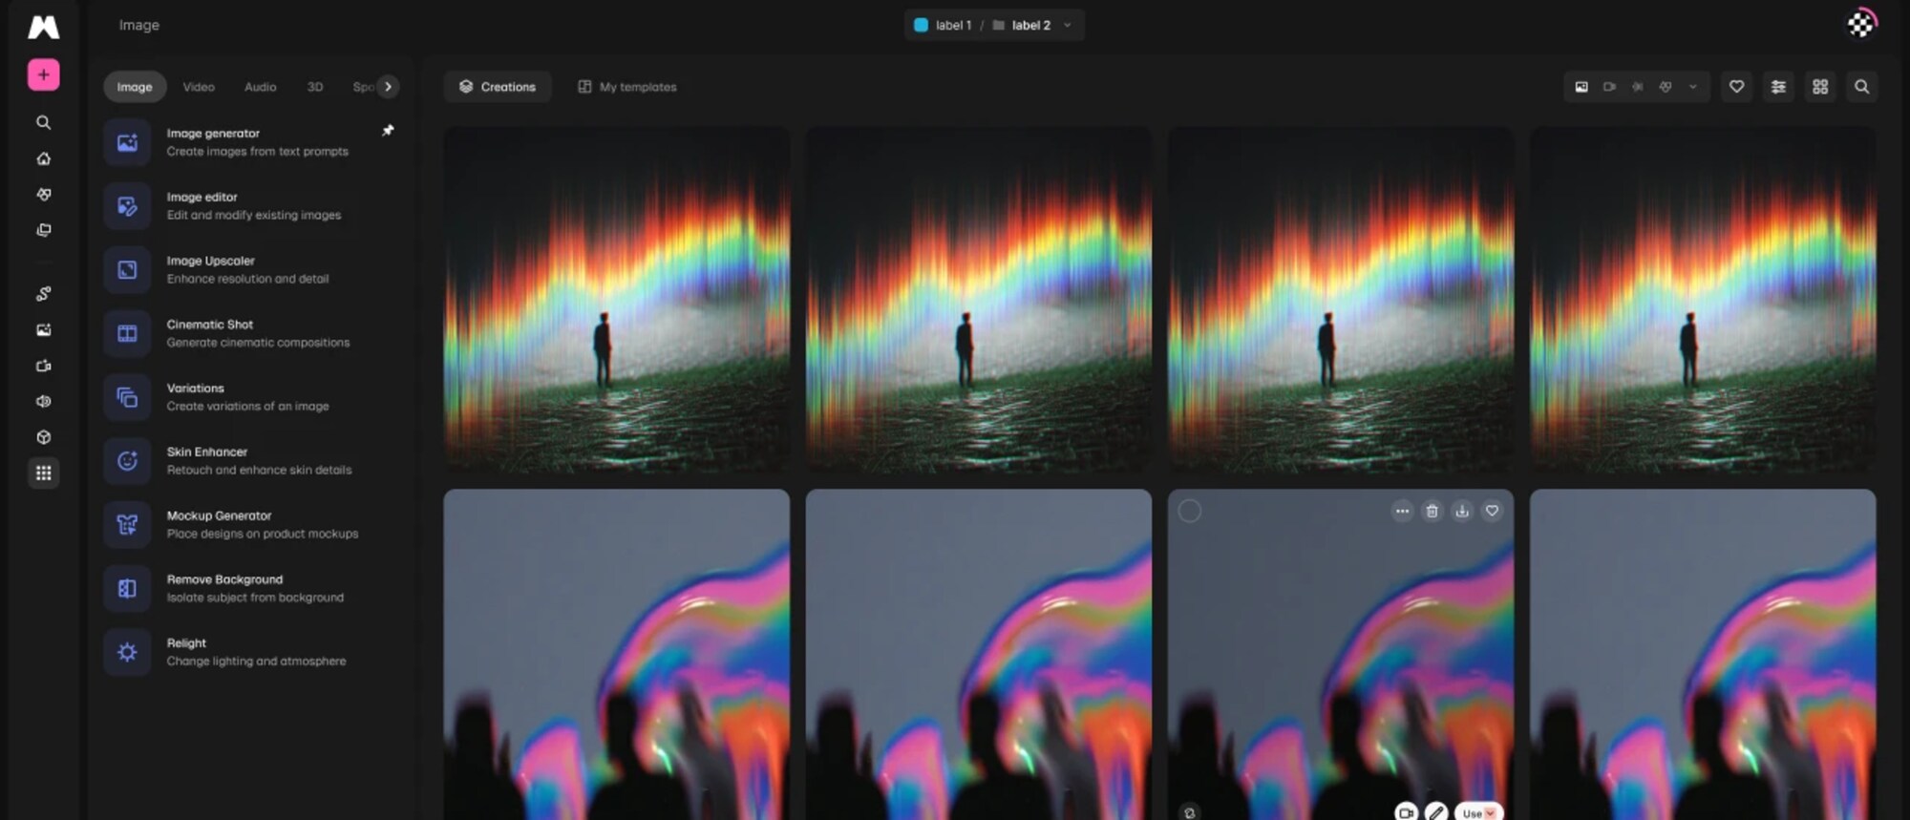Expand the label 2 folder dropdown
This screenshot has height=820, width=1910.
1067,26
